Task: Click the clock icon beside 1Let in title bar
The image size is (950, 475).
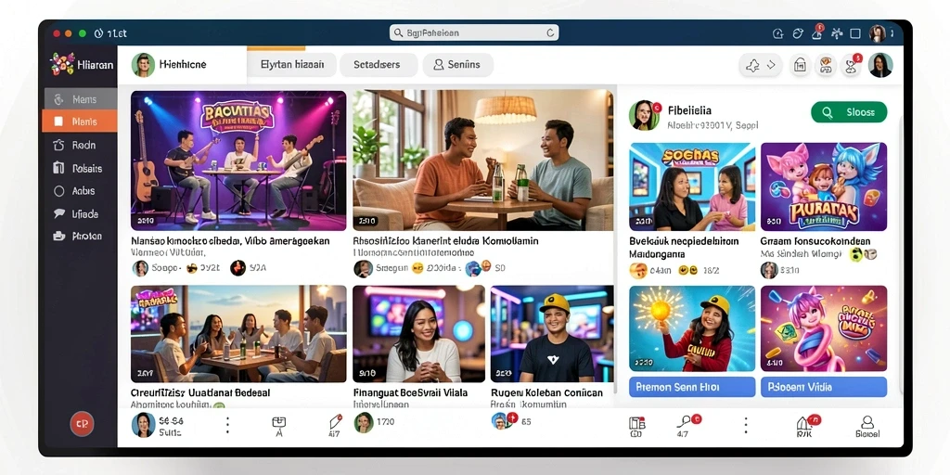Action: [x=98, y=33]
